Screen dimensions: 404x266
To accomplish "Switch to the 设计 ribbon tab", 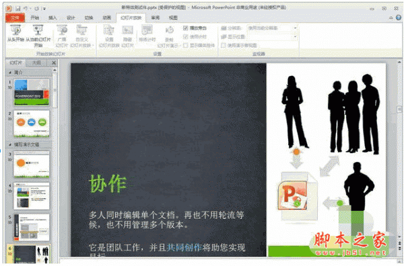I will [x=71, y=17].
